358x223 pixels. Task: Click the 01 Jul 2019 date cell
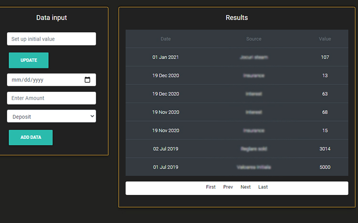click(x=166, y=167)
